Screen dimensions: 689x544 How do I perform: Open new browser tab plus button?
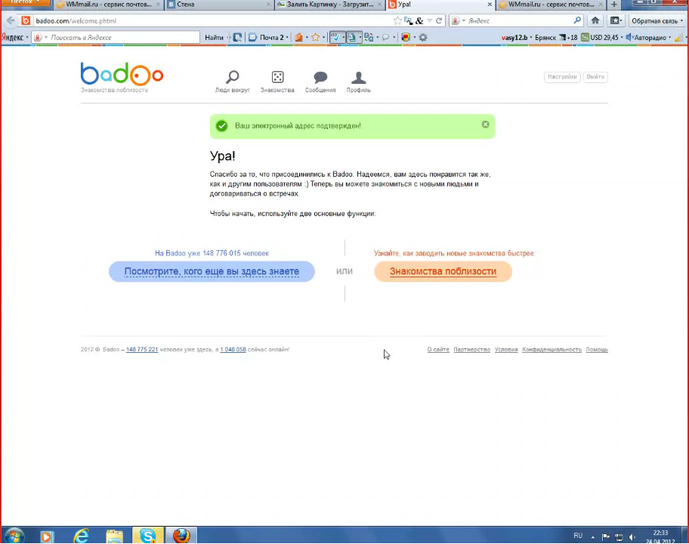(614, 5)
